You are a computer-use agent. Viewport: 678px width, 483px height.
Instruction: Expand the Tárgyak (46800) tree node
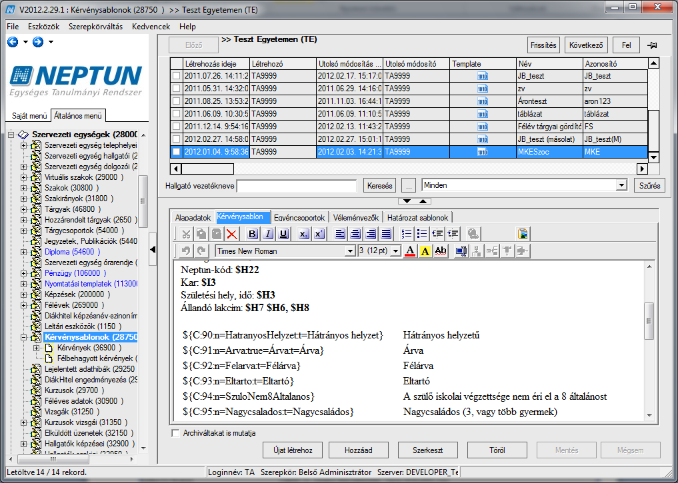coord(24,210)
